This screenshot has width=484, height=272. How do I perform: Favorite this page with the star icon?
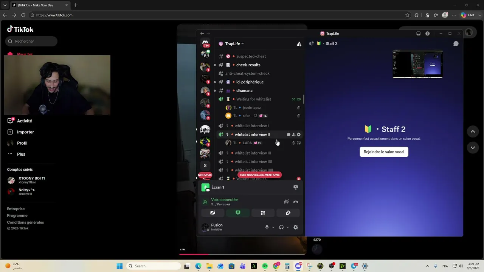tap(407, 15)
